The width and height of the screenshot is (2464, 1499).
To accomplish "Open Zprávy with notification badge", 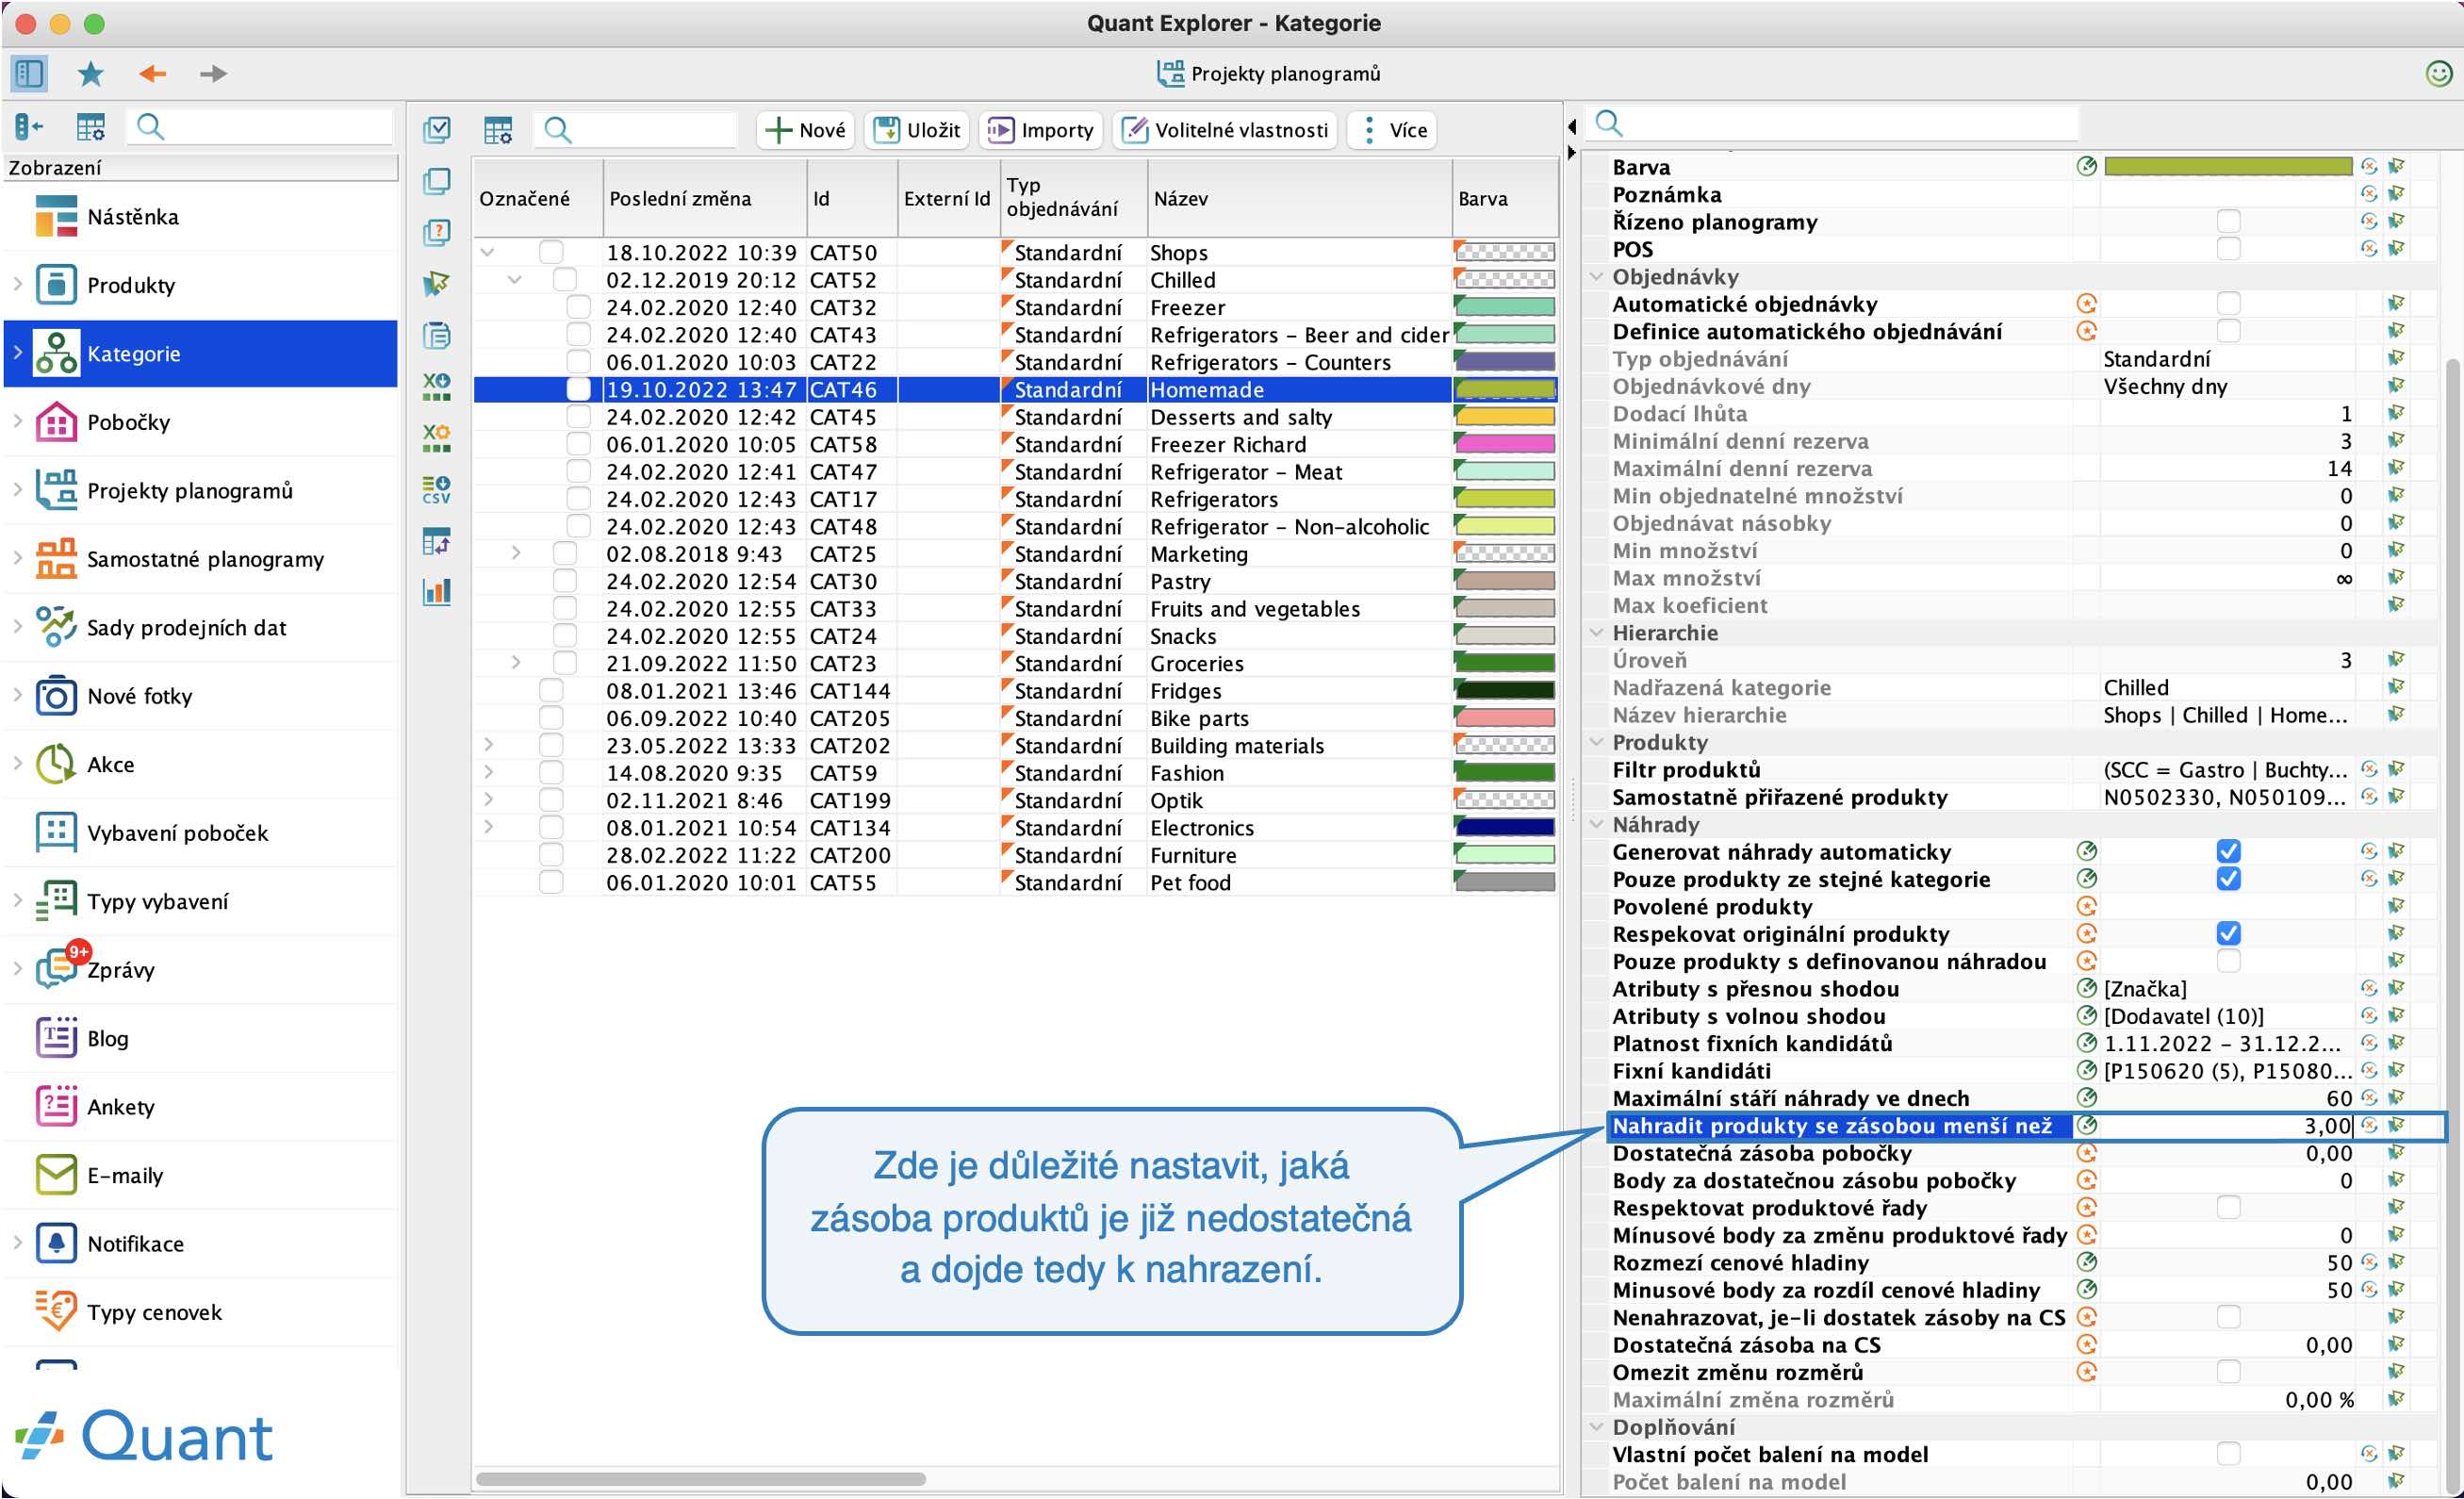I will coord(200,970).
